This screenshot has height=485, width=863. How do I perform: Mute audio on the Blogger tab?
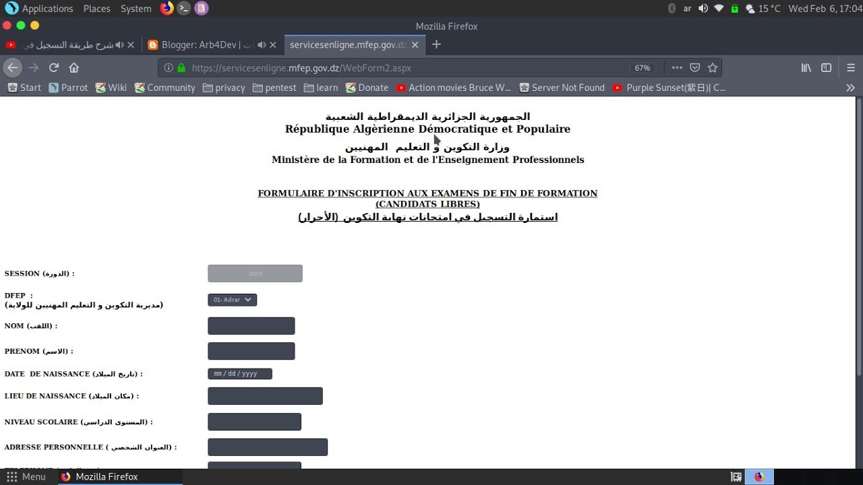[262, 45]
